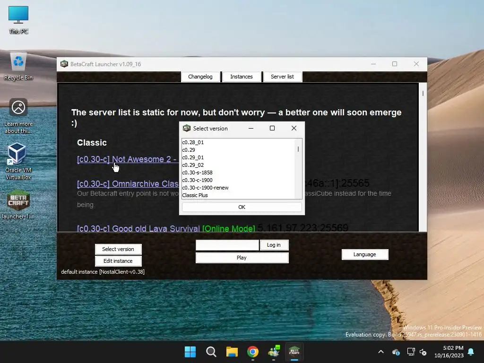The image size is (484, 363).
Task: Show hidden tray icons chevron
Action: pos(381,352)
